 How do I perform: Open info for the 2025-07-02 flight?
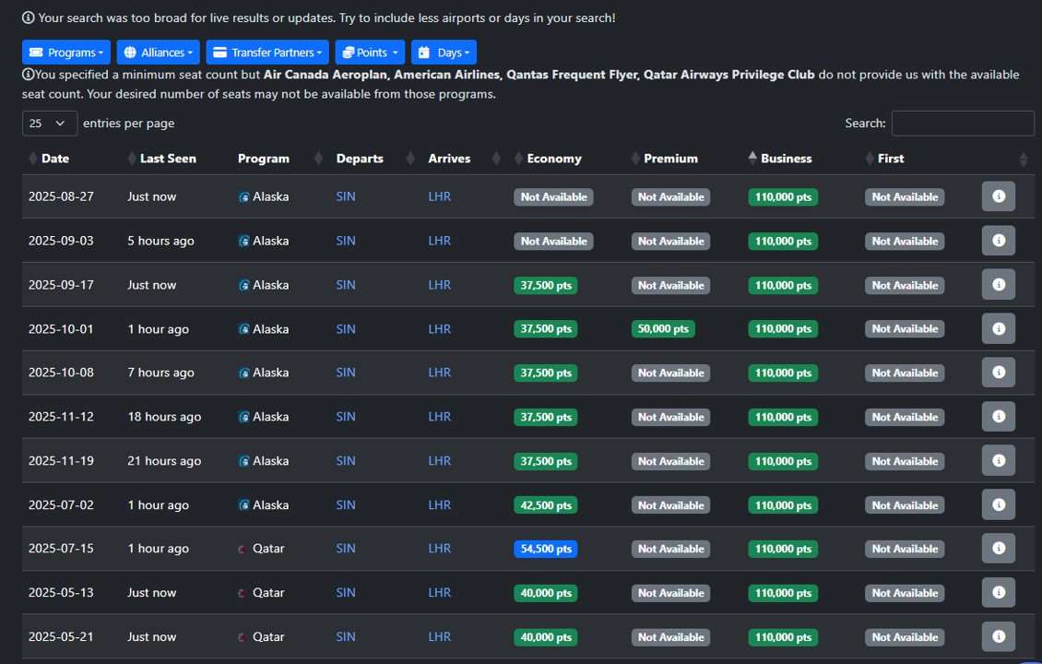pyautogui.click(x=998, y=504)
